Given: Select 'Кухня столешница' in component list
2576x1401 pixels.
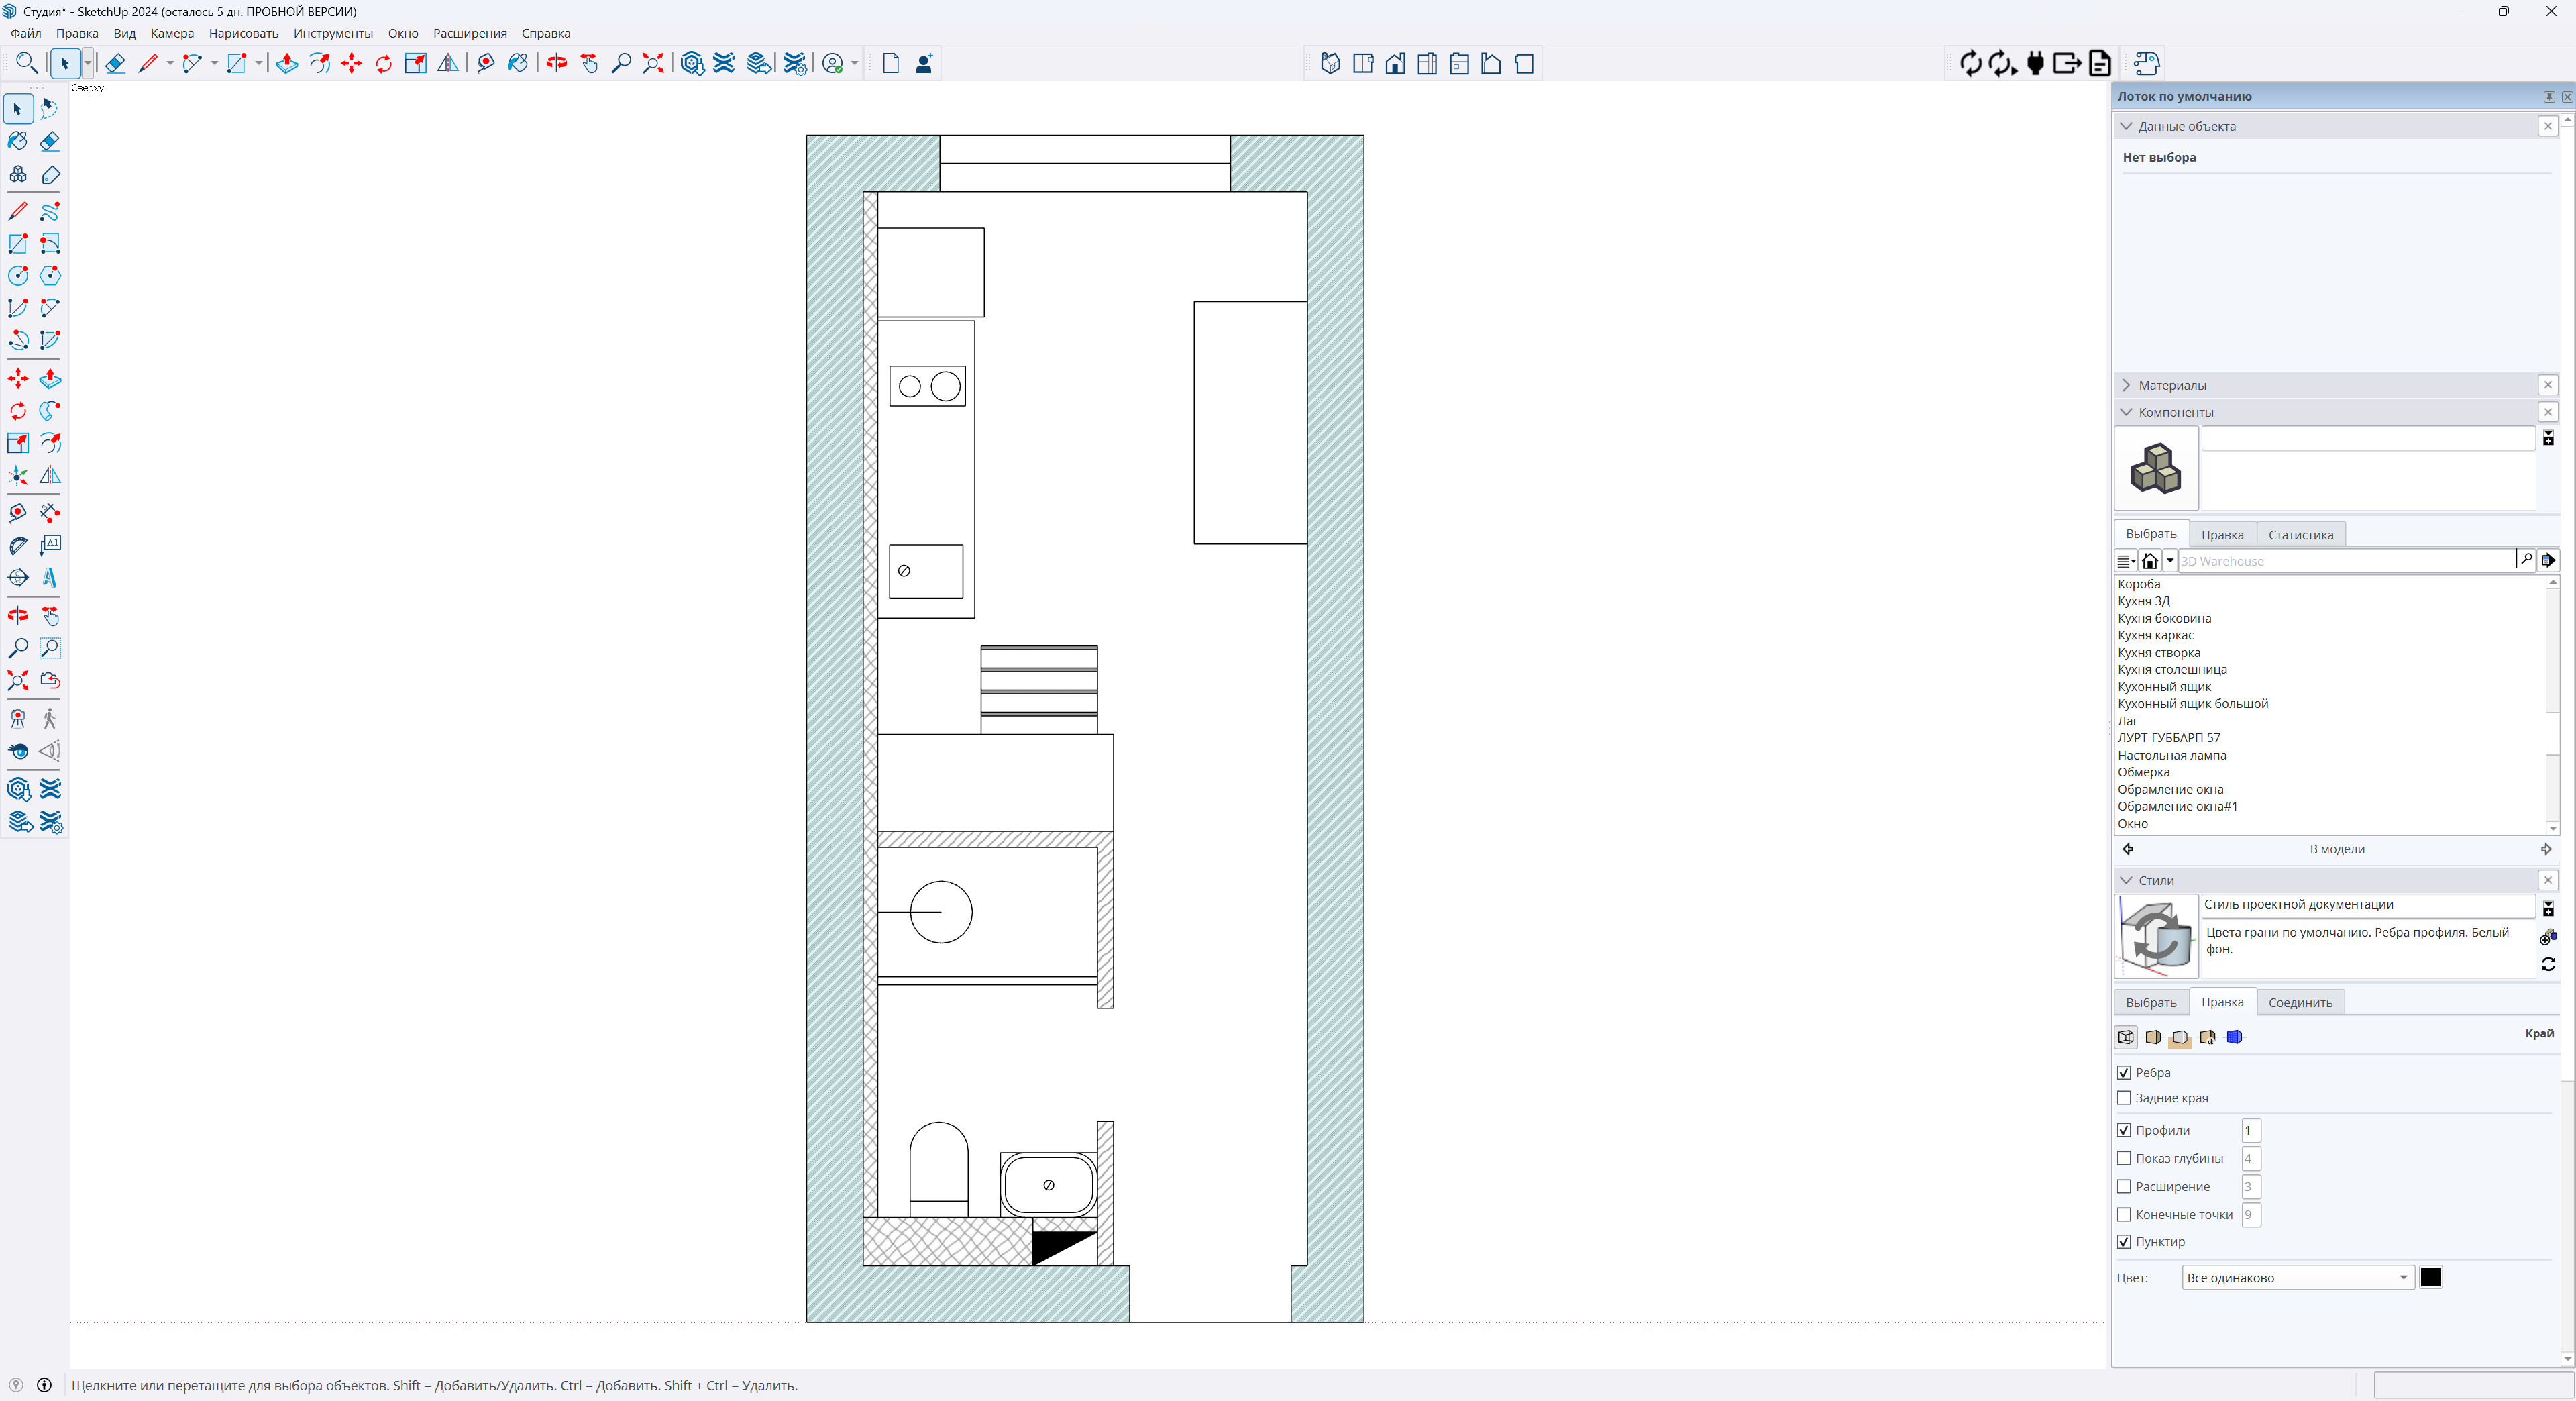Looking at the screenshot, I should pos(2172,669).
